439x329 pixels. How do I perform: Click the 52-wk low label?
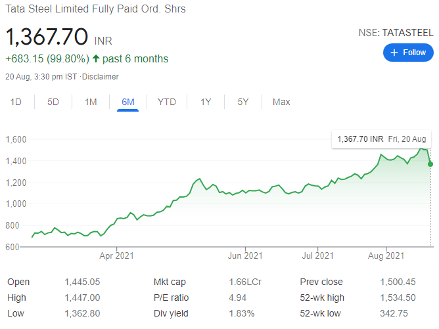pyautogui.click(x=320, y=313)
